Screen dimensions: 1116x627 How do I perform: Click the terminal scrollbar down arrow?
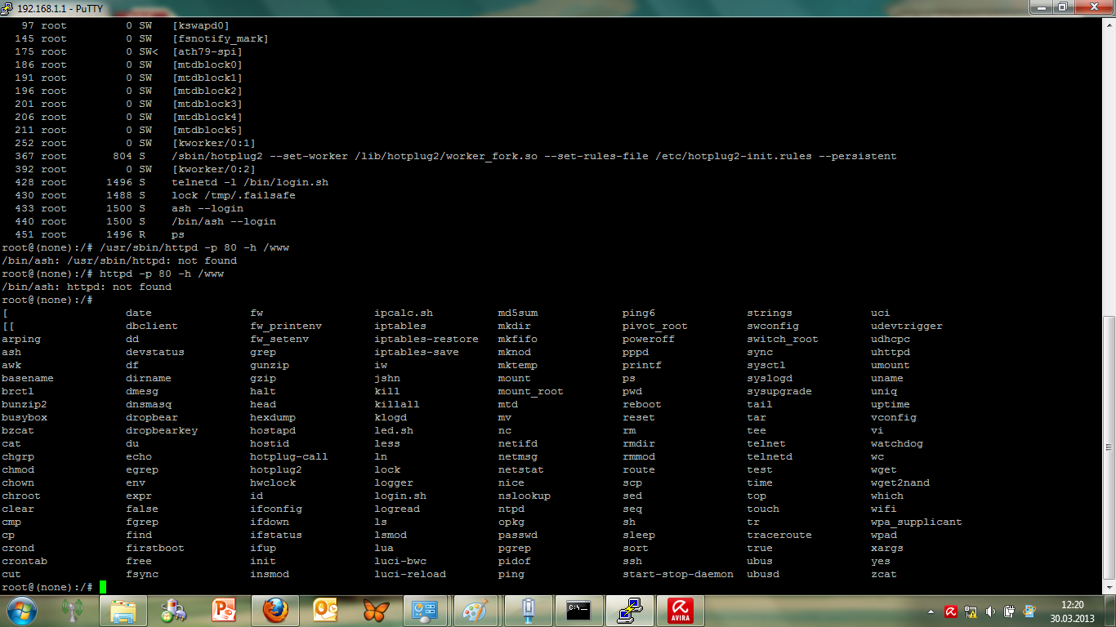coord(1109,587)
